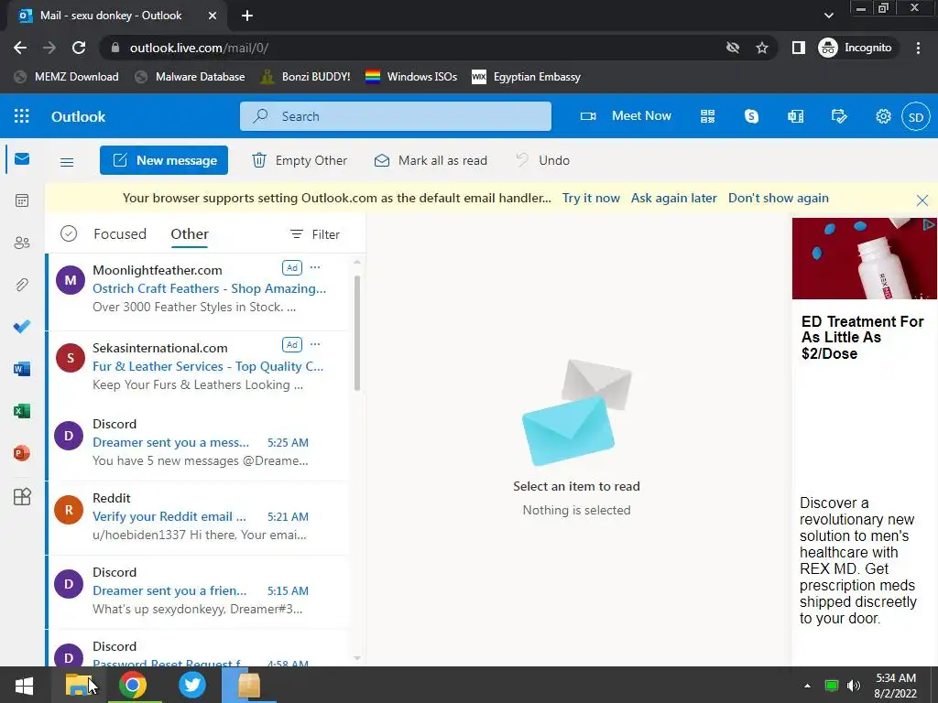Open Windows ISOs bookmark
Viewport: 938px width, 703px height.
pos(411,77)
